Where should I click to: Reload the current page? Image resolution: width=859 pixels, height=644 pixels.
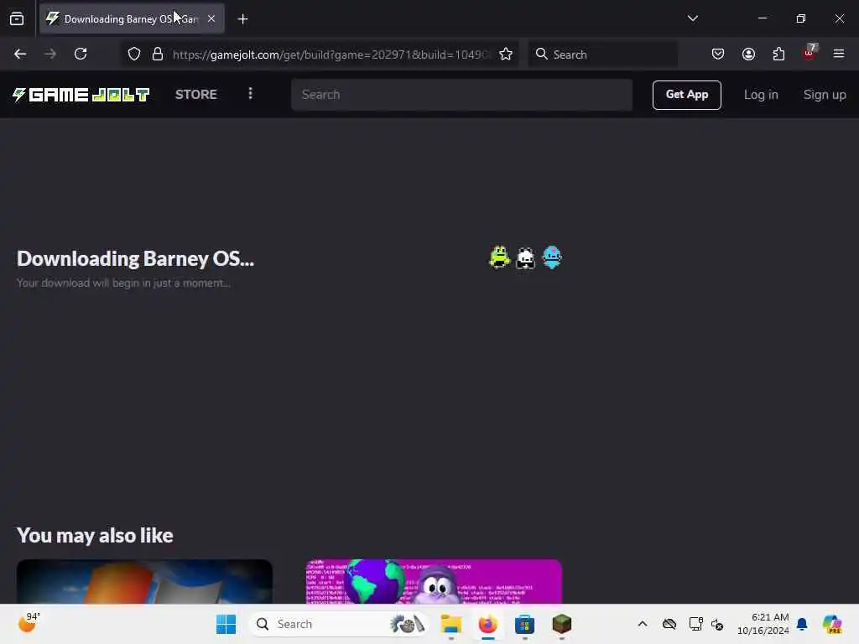(81, 54)
